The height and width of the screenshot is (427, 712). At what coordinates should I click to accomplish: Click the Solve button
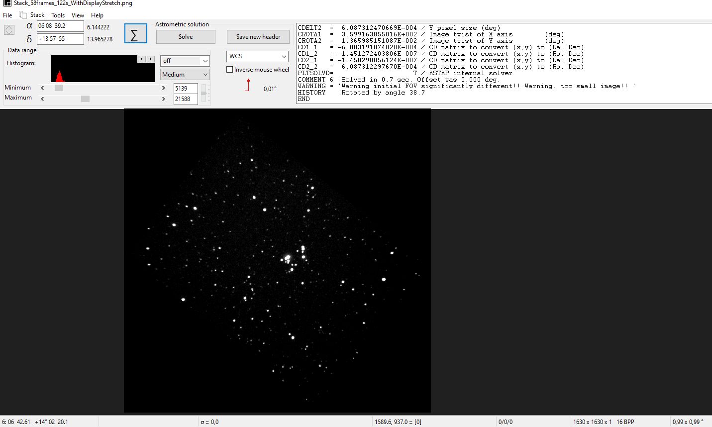pyautogui.click(x=186, y=37)
